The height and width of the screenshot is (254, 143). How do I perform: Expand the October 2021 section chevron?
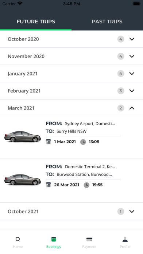(x=132, y=211)
